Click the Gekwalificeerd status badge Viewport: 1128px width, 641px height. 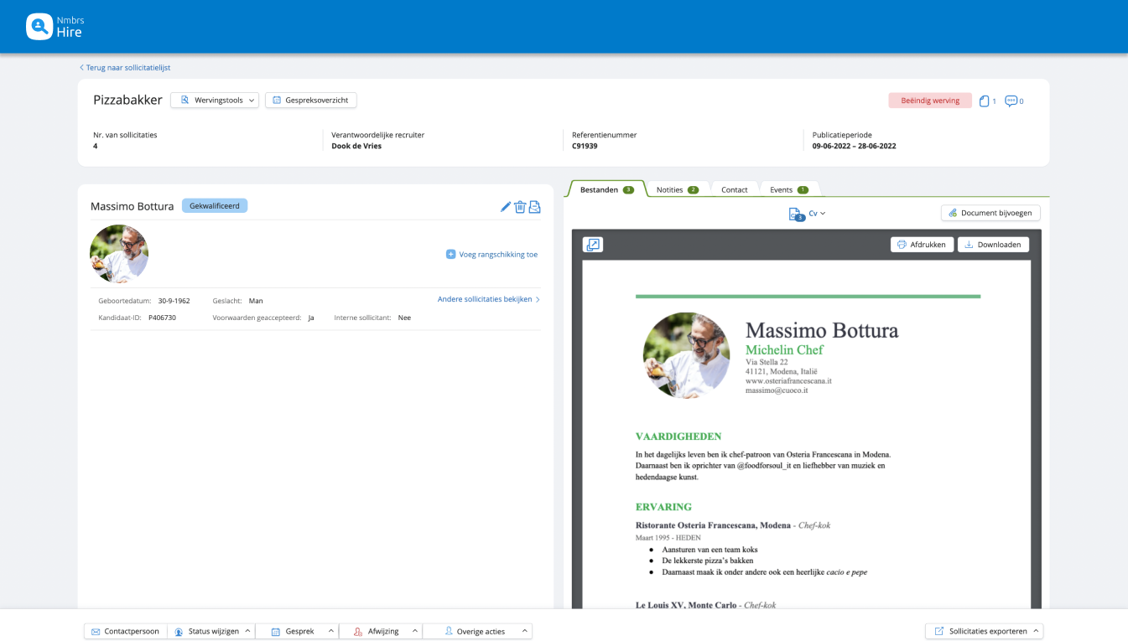click(x=215, y=205)
